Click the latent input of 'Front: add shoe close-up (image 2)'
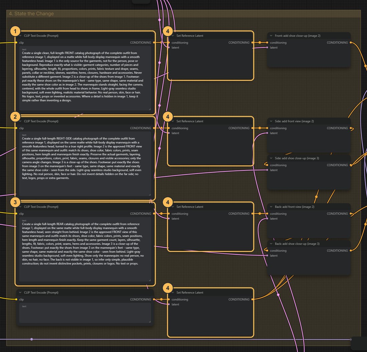 (x=267, y=47)
